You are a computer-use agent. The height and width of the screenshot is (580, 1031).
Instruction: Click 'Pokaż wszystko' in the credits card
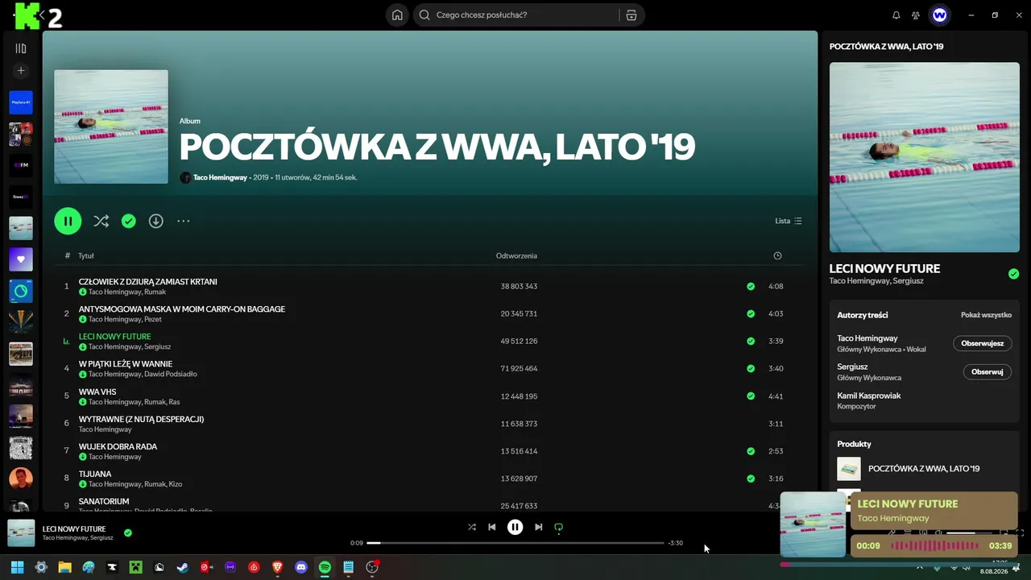[986, 315]
